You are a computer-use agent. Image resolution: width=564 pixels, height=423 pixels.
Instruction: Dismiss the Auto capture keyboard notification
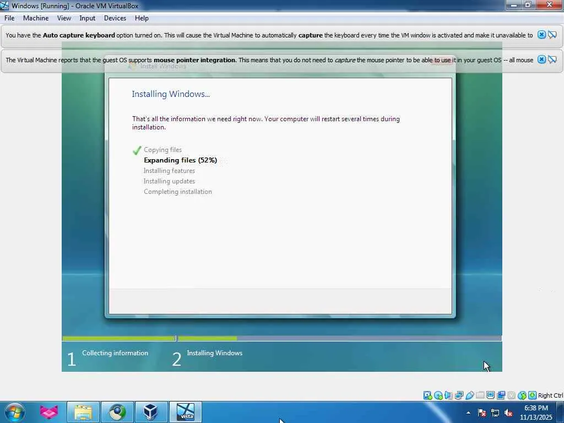coord(541,35)
